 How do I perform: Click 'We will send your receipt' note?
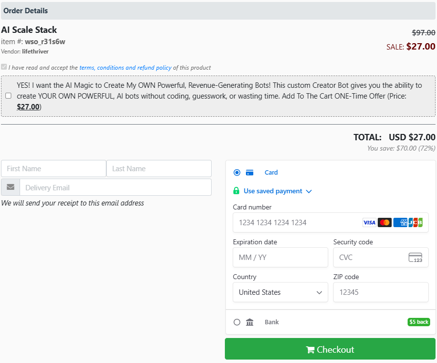click(x=73, y=203)
